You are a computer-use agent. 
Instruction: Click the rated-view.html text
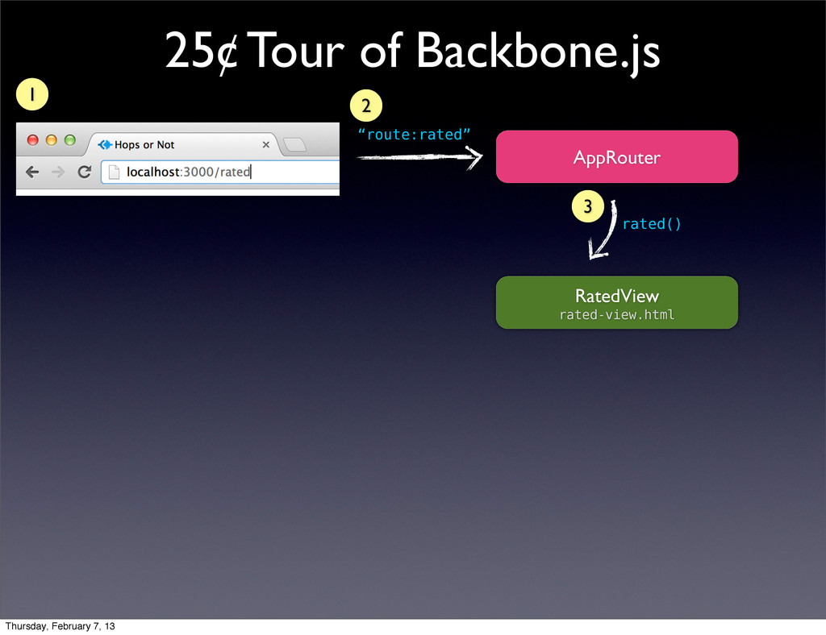tap(617, 314)
